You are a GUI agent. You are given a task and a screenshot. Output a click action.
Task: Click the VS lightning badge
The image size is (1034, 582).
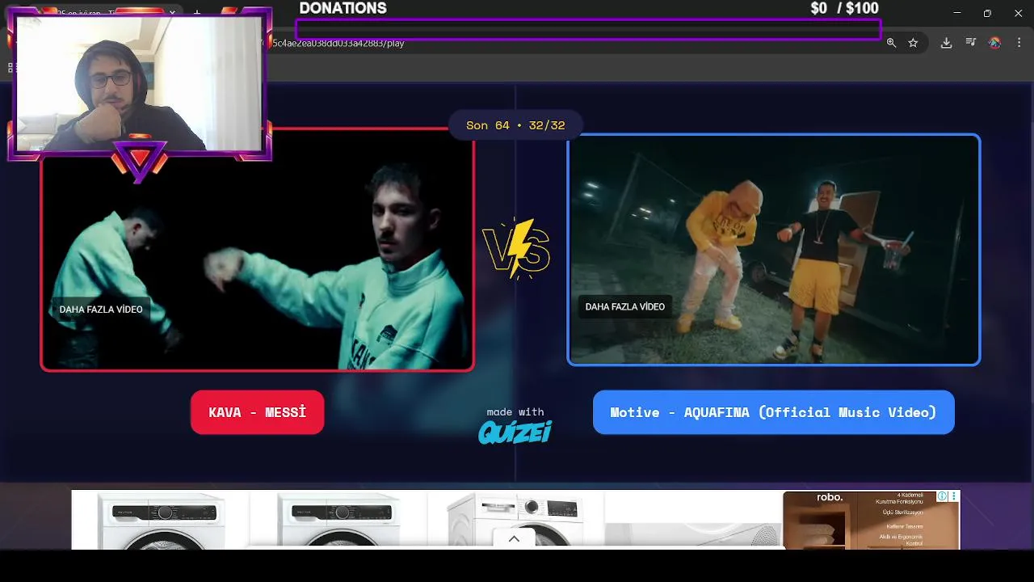pos(517,249)
